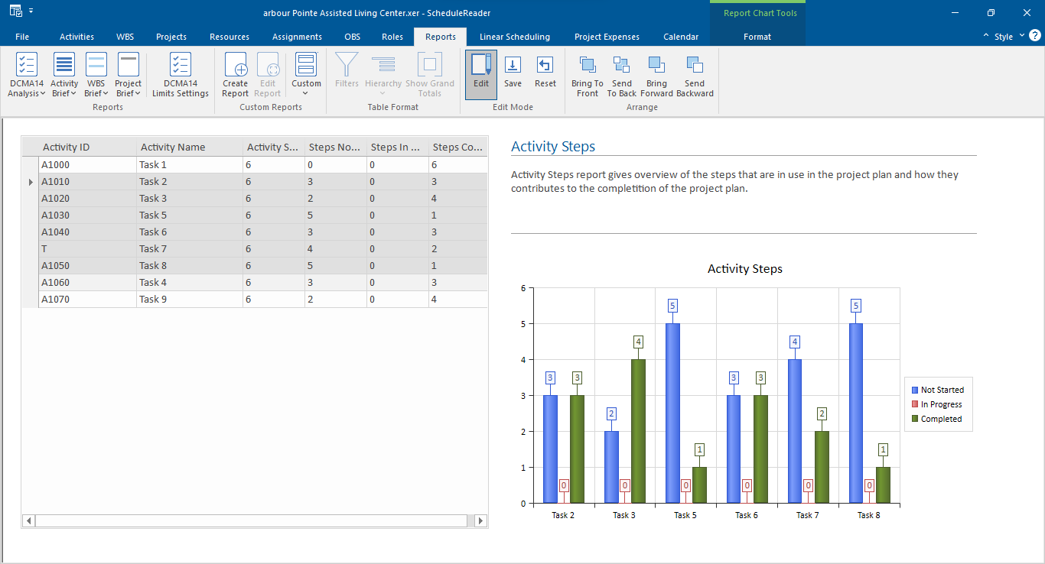Screen dimensions: 1045x564
Task: Reset the table format
Action: pyautogui.click(x=545, y=74)
